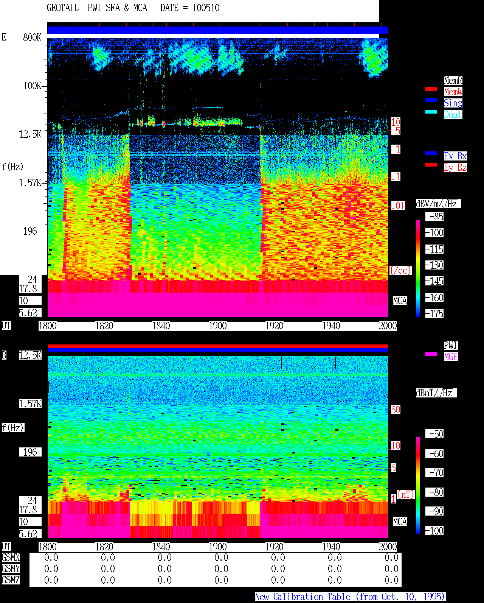Select the Sing legend label
Screen dimensions: 484x603
[x=453, y=103]
